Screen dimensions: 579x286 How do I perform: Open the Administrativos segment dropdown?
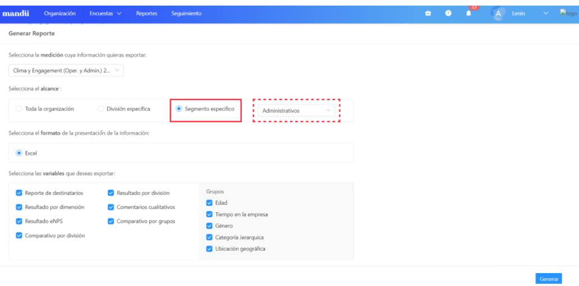296,111
